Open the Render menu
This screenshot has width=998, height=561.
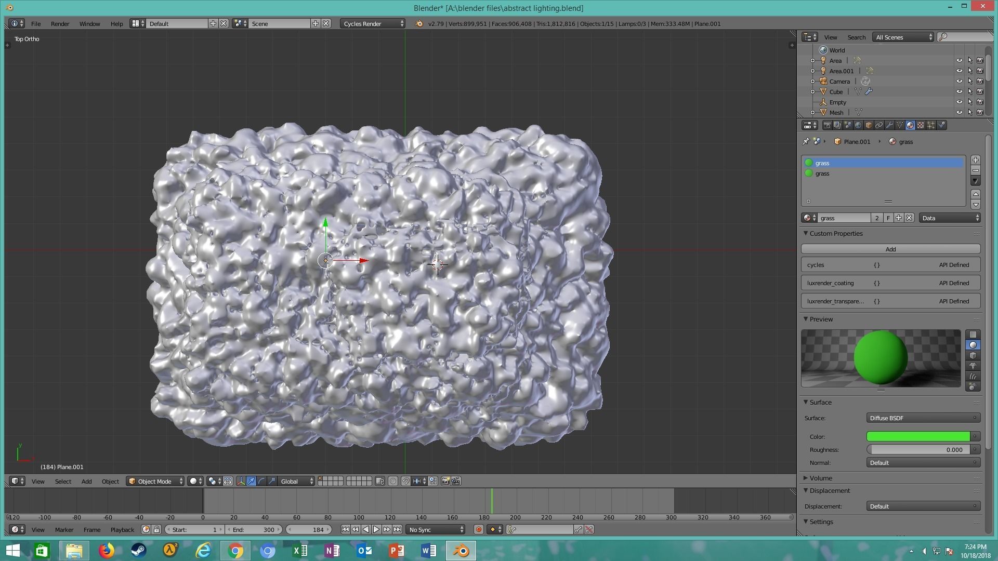click(x=60, y=24)
